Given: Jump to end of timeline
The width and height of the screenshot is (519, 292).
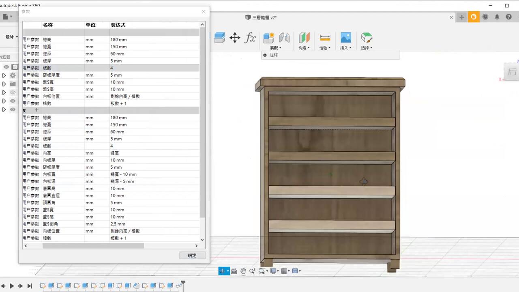Looking at the screenshot, I should click(30, 286).
